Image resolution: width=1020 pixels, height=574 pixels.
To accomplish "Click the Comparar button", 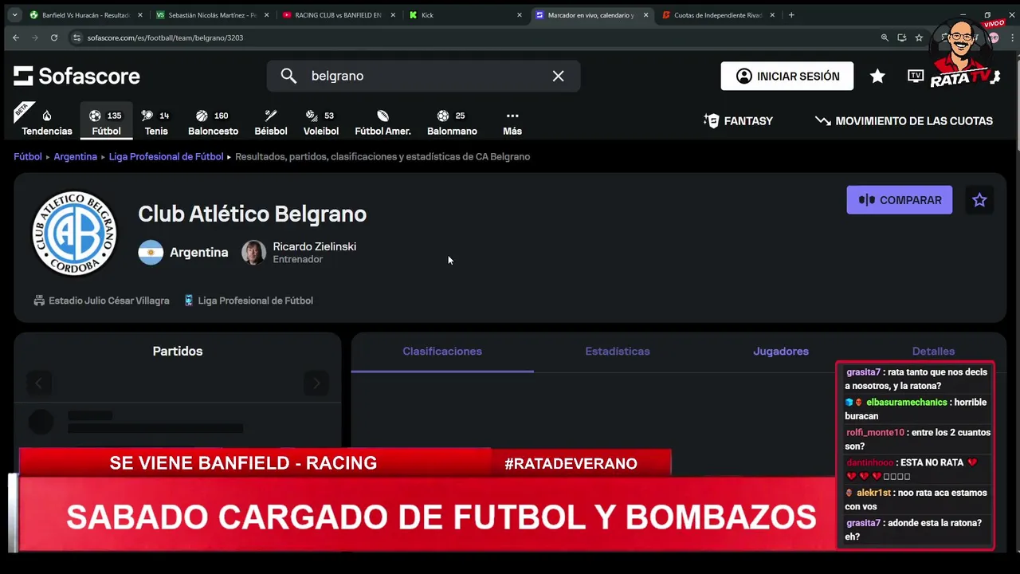I will [899, 200].
